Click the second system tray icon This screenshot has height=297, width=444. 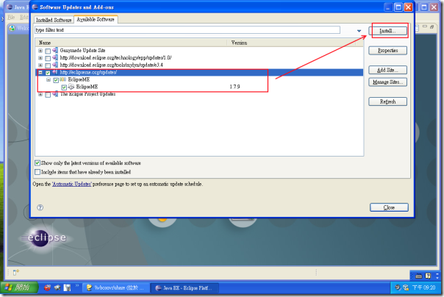click(406, 287)
